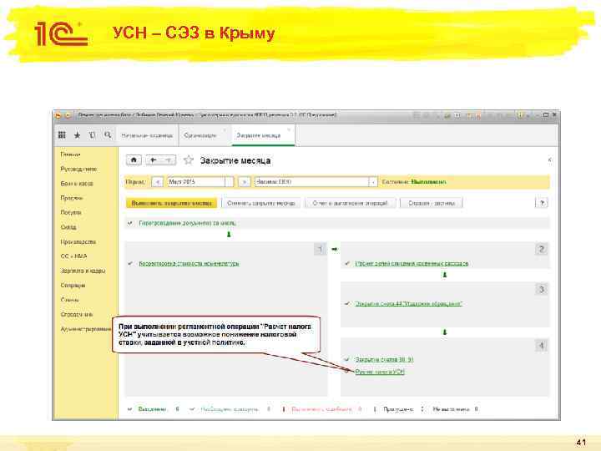Open Закрытие счета 44 Издержки обращения
Image resolution: width=601 pixels, height=451 pixels.
pyautogui.click(x=408, y=304)
